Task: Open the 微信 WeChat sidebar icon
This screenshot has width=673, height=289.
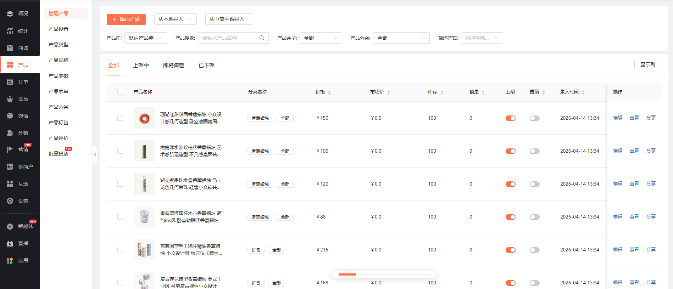Action: 10,116
